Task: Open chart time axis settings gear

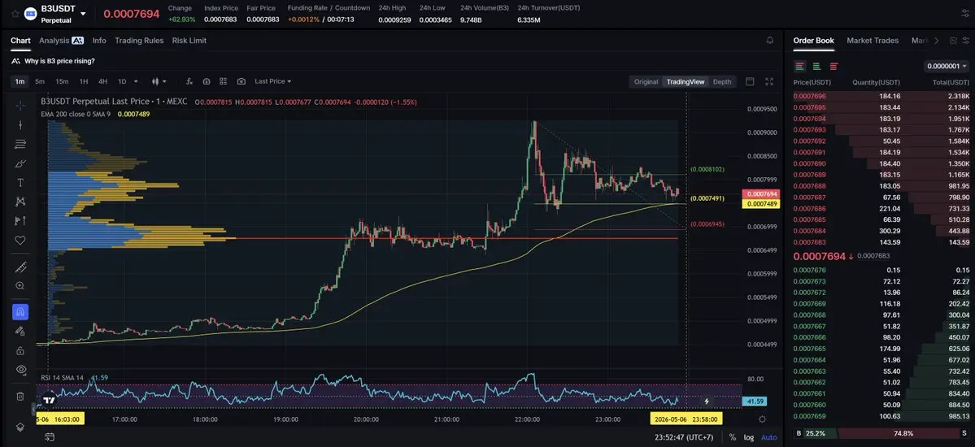Action: click(x=762, y=419)
